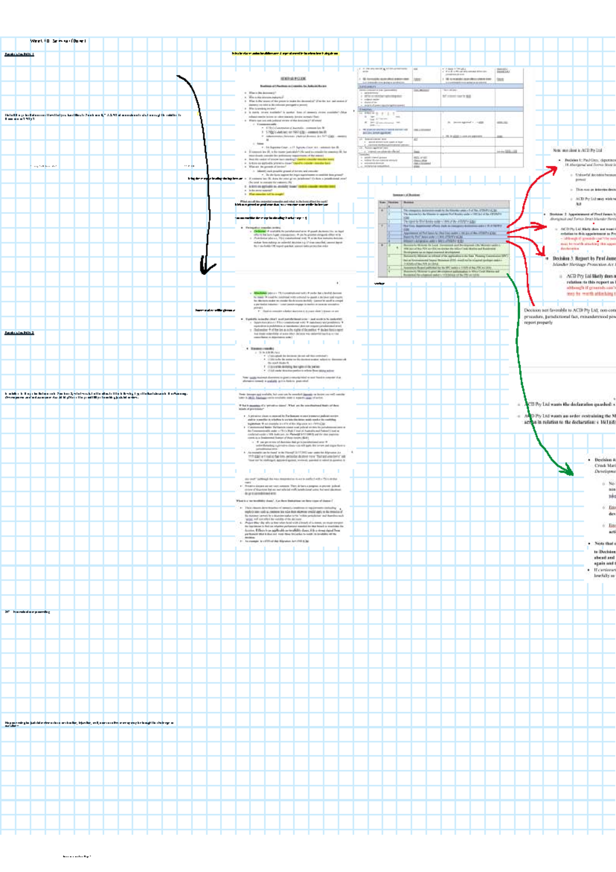Click the red arrowhead pointing to Decision 2
The image size is (616, 872).
(540, 226)
